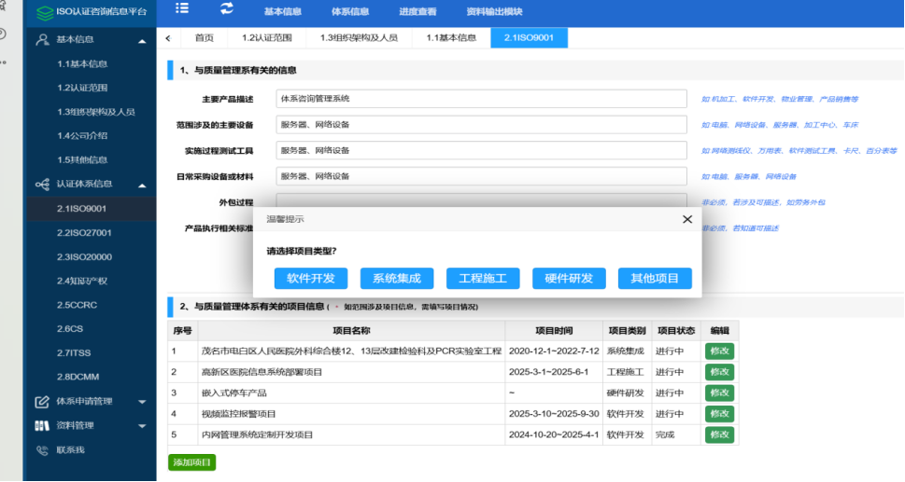Open the 进度查看 top menu
Image resolution: width=905 pixels, height=482 pixels.
point(417,11)
